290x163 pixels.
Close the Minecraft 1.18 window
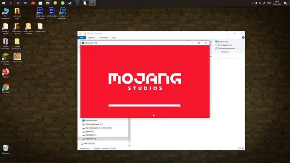[206, 43]
